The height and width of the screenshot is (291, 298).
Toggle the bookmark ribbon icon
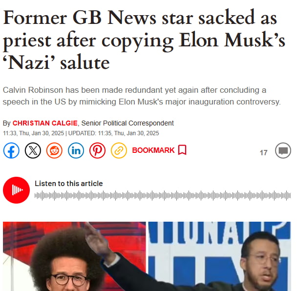[182, 150]
